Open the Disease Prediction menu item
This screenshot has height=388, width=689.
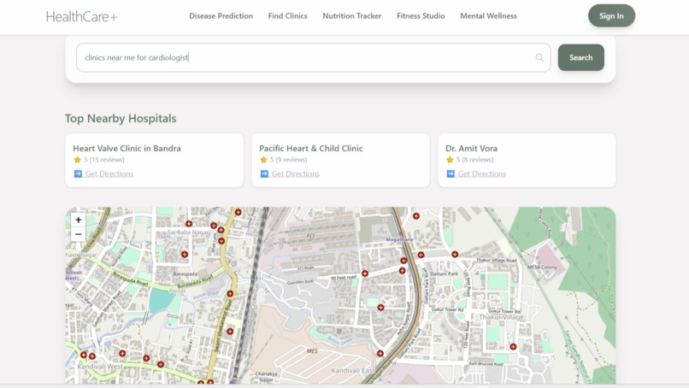(221, 16)
